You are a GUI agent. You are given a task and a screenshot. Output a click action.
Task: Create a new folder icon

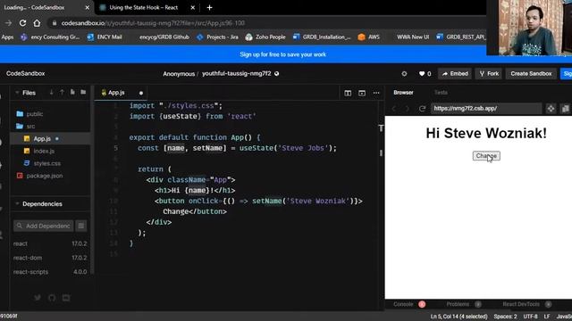pos(83,92)
